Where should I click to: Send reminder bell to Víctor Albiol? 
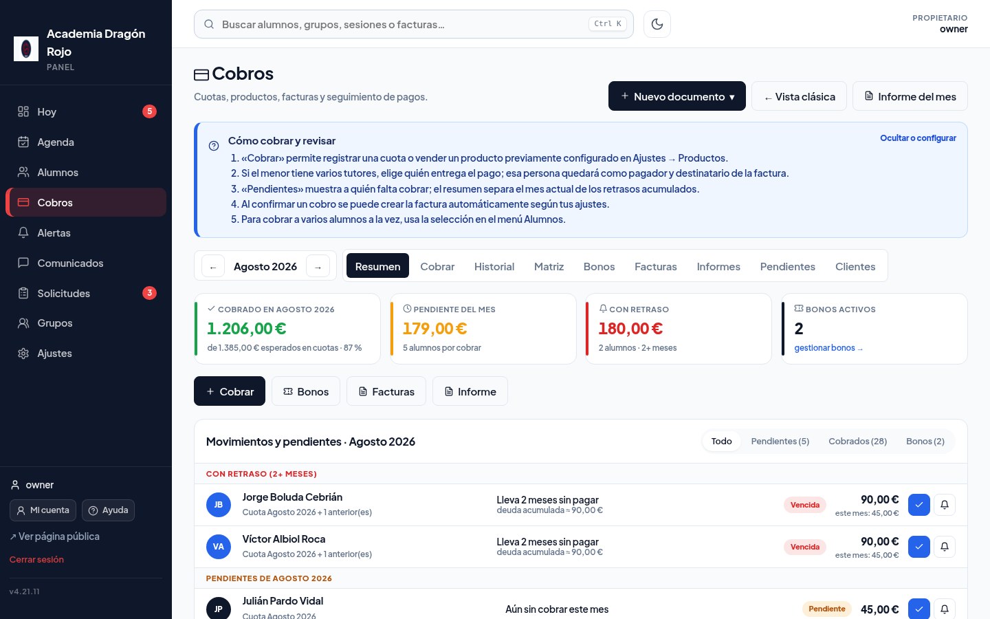pos(945,547)
